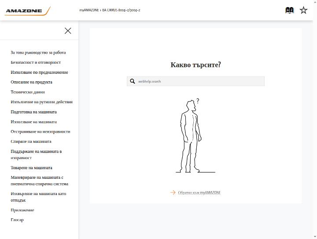Select Товарене на машината entry
This screenshot has width=317, height=239.
(31, 167)
